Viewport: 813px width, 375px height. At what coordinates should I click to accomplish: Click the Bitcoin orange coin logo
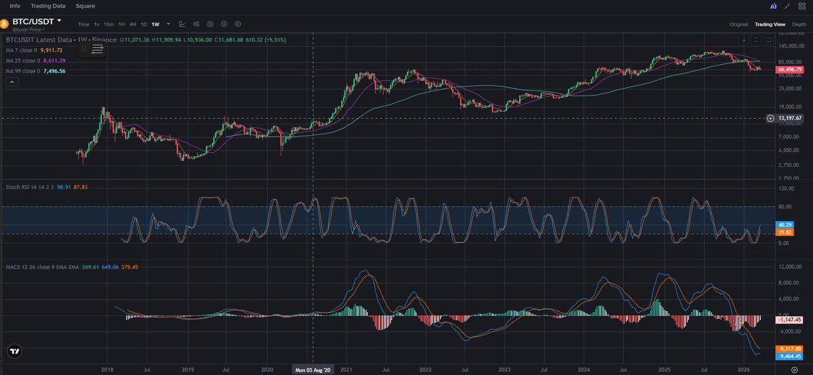click(x=4, y=24)
